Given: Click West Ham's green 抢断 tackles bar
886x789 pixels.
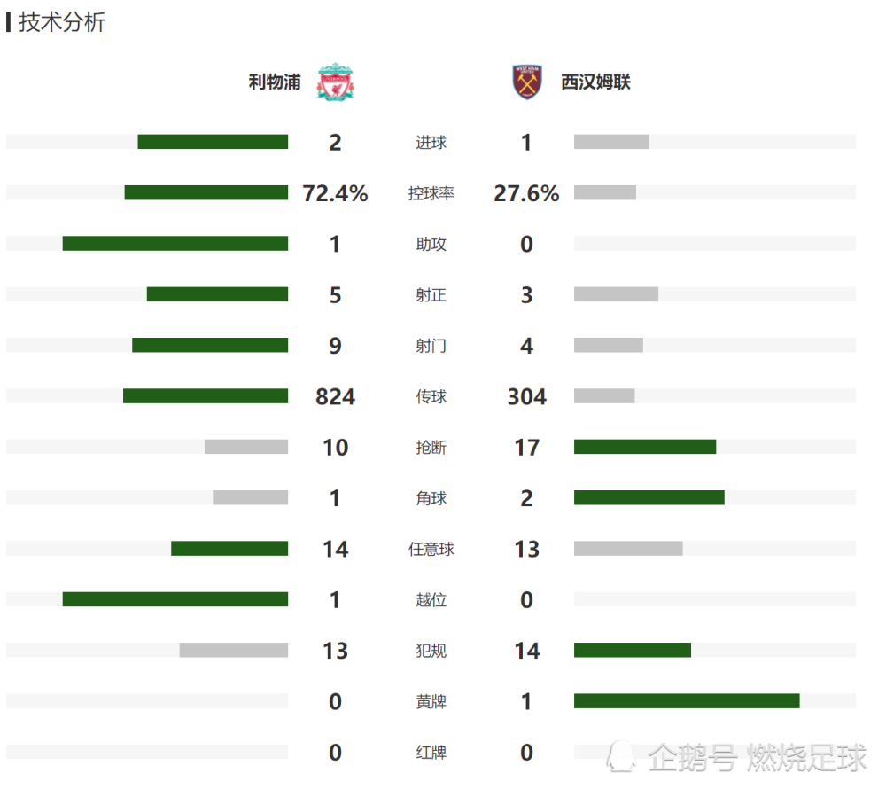Looking at the screenshot, I should click(645, 447).
